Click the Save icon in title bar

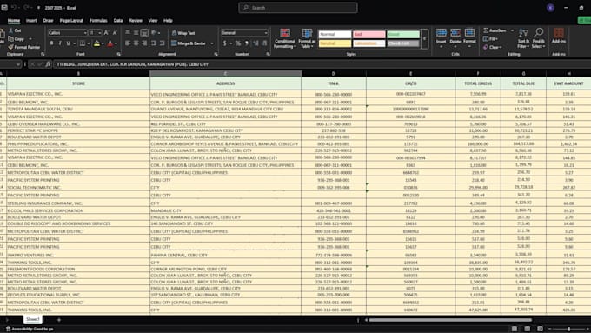[x=4, y=8]
